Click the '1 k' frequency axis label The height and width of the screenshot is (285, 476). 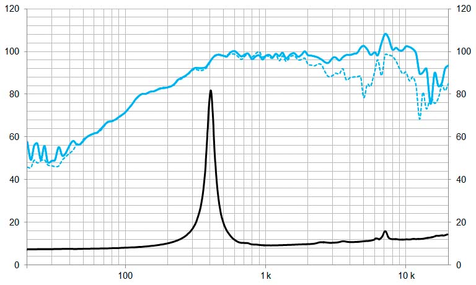coord(266,276)
